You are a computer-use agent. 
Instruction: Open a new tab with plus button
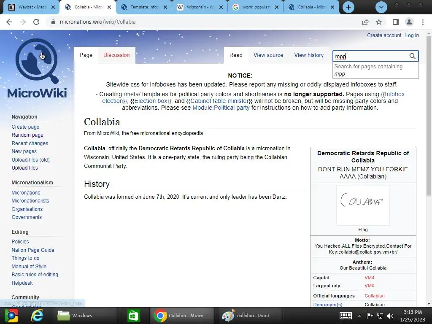(x=348, y=7)
